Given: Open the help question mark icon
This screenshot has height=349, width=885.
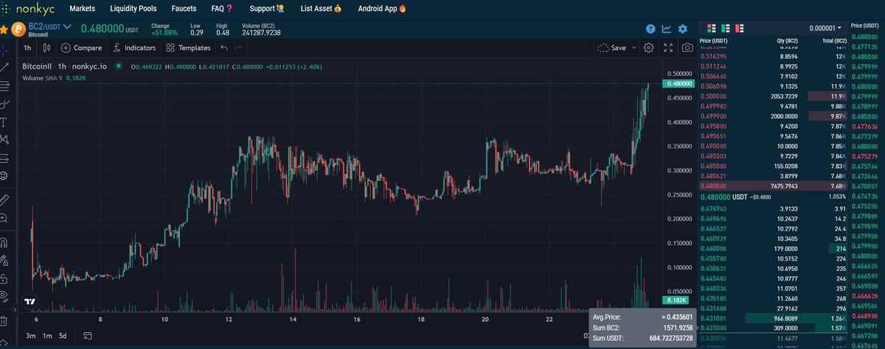Looking at the screenshot, I should click(650, 29).
